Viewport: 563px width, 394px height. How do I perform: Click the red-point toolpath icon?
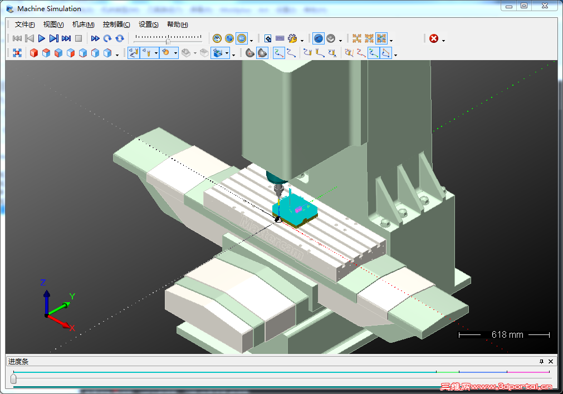361,53
